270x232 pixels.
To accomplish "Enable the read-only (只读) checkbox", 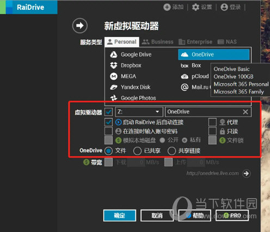I will 212,131.
